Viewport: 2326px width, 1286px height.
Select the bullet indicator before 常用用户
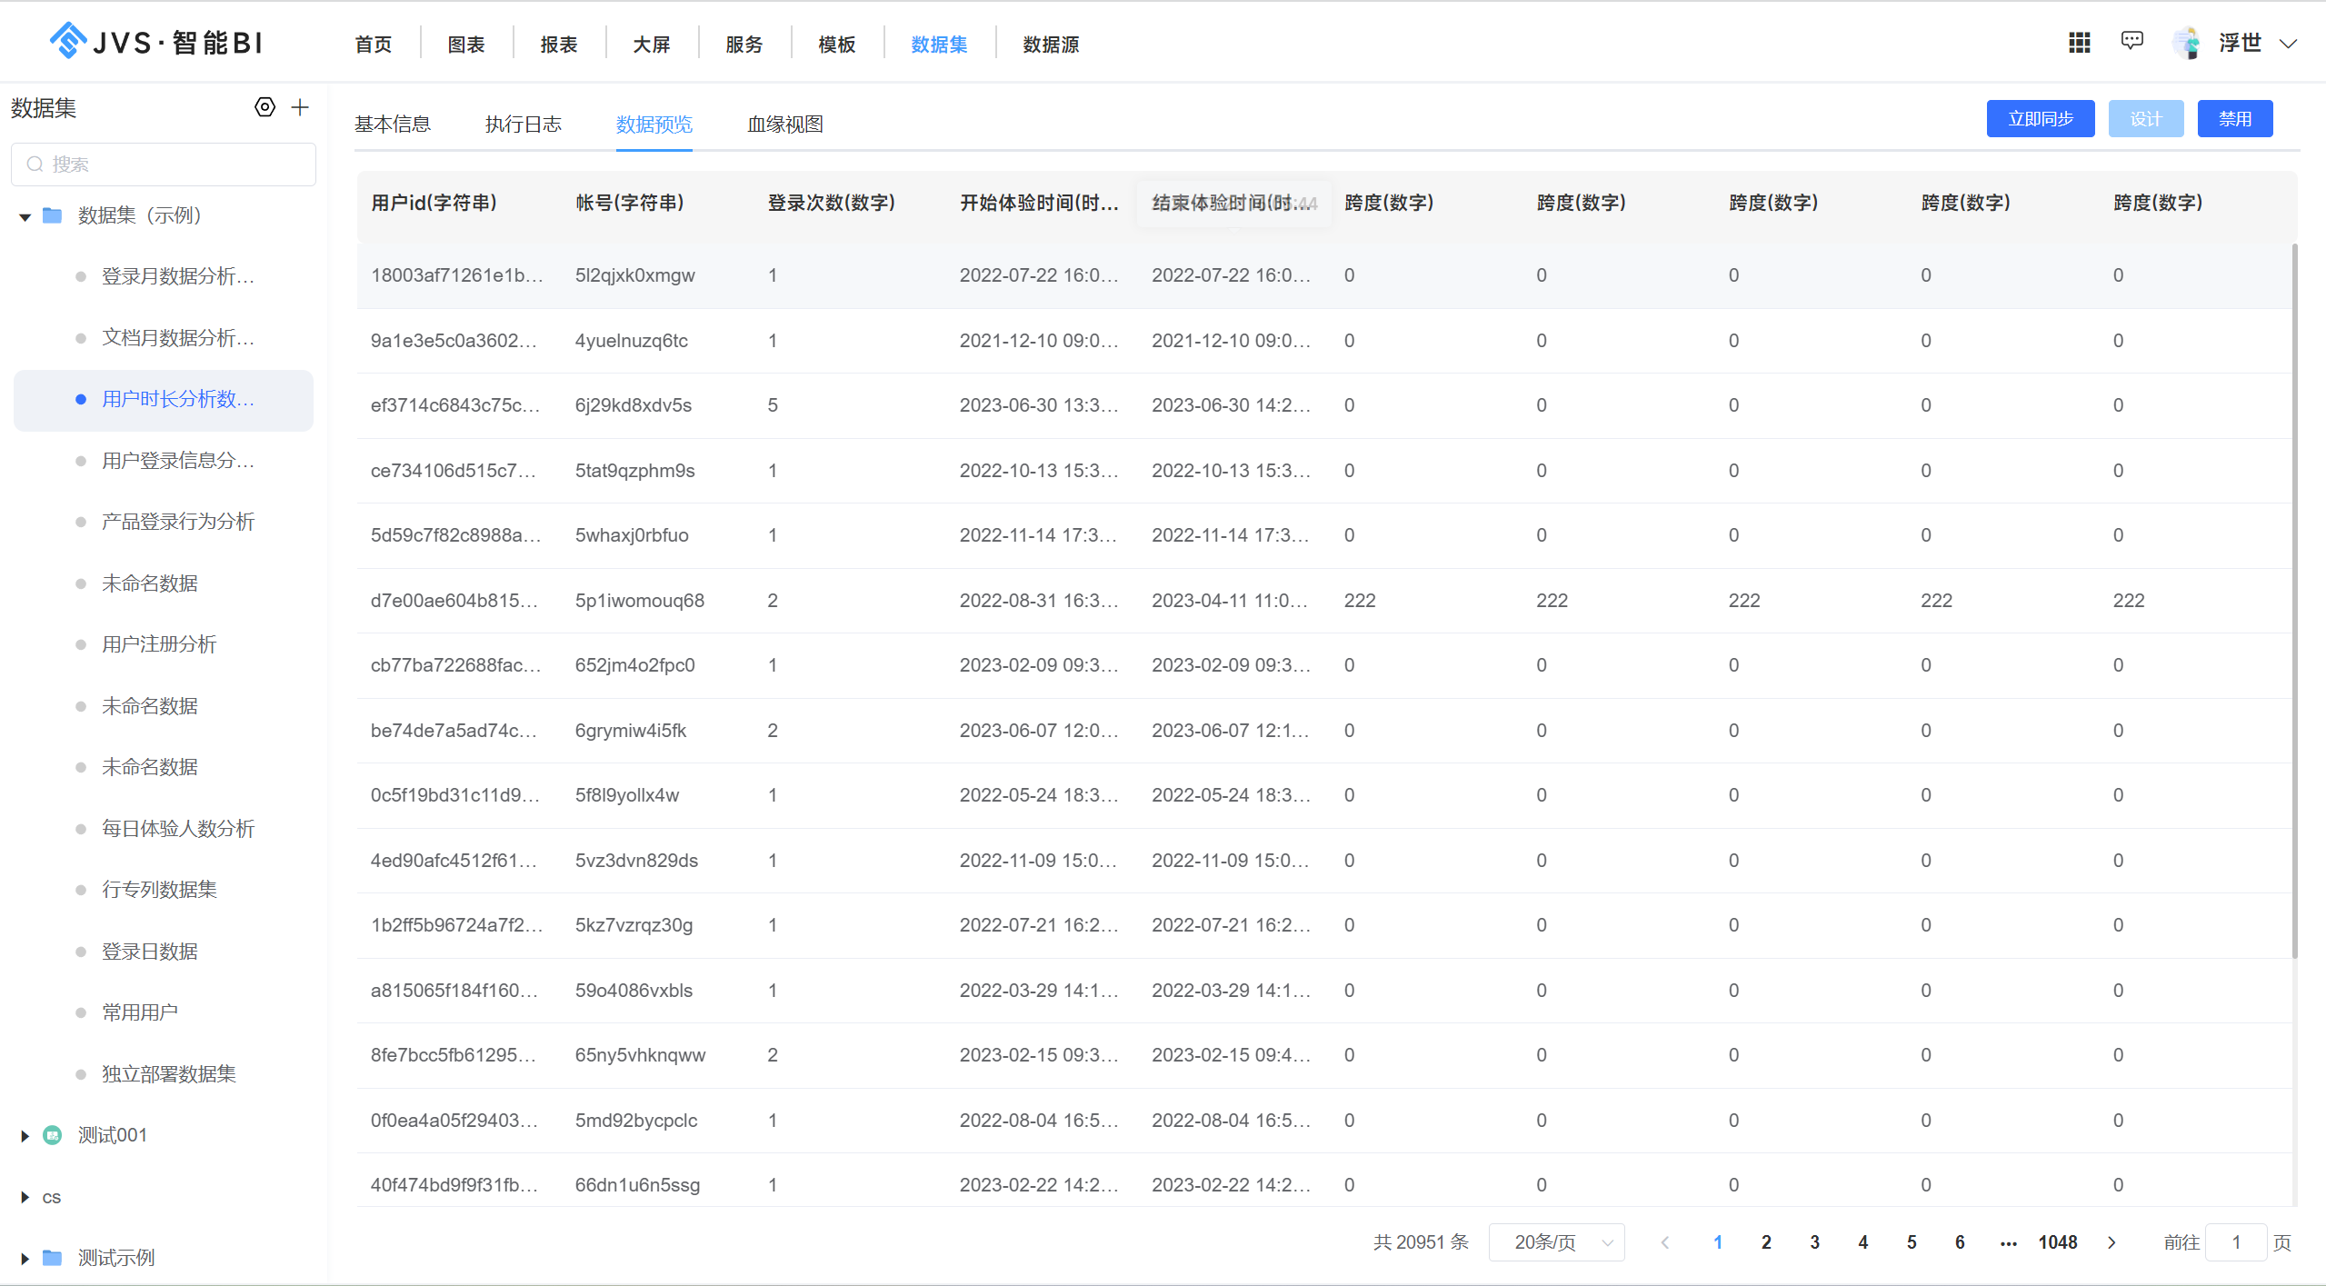(x=80, y=1012)
